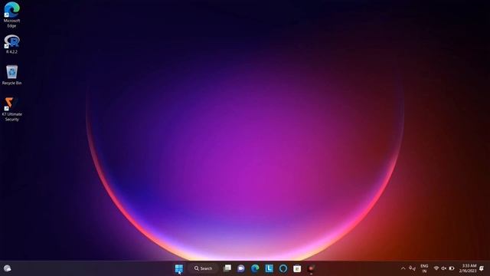Open the blue ring app on the taskbar
Screen dimensions: 490x276
[x=283, y=268]
